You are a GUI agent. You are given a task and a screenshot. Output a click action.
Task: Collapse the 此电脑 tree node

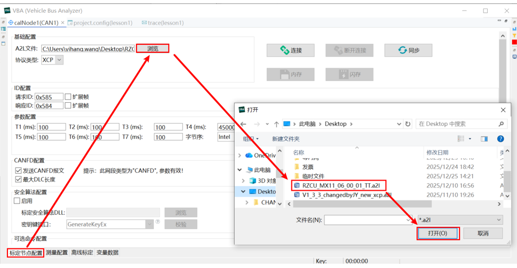tap(240, 170)
